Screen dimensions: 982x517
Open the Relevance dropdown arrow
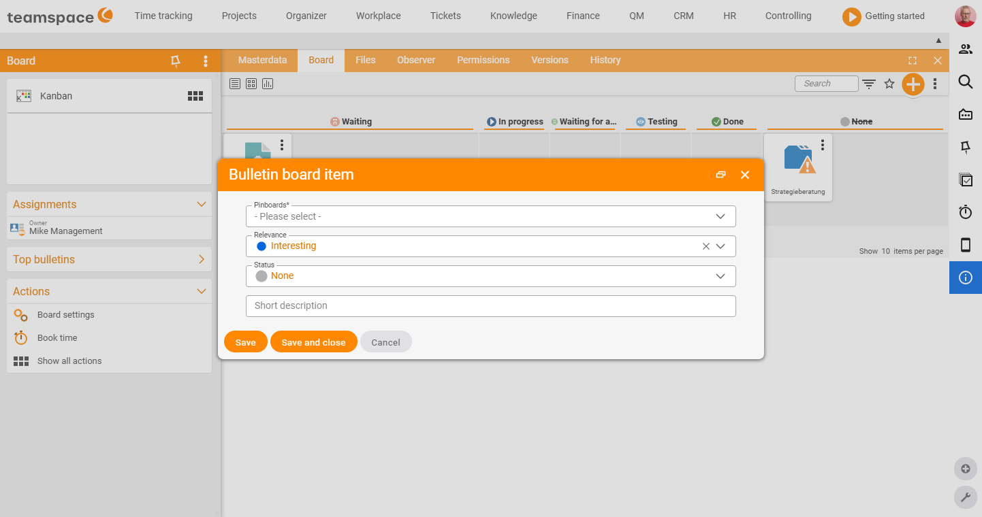pos(720,246)
